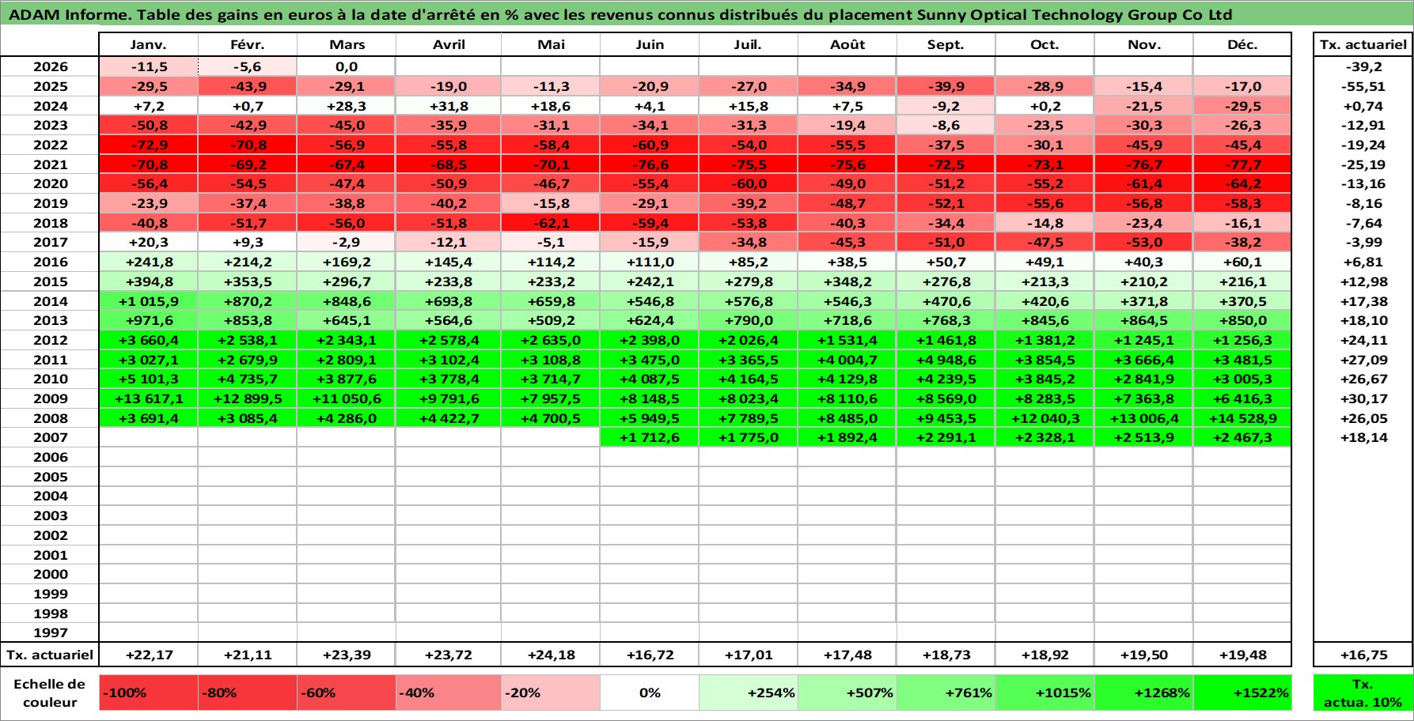Click the cell showing +28,3
Viewport: 1414px width, 721px height.
pyautogui.click(x=347, y=106)
